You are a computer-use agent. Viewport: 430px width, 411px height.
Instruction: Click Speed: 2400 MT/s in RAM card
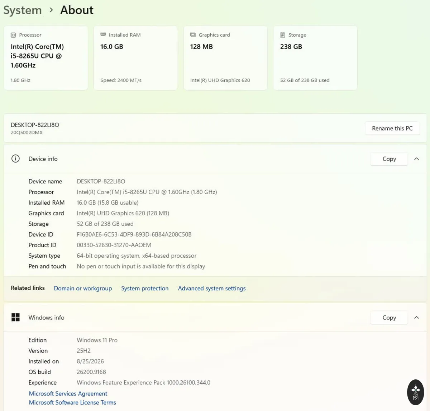(x=121, y=80)
